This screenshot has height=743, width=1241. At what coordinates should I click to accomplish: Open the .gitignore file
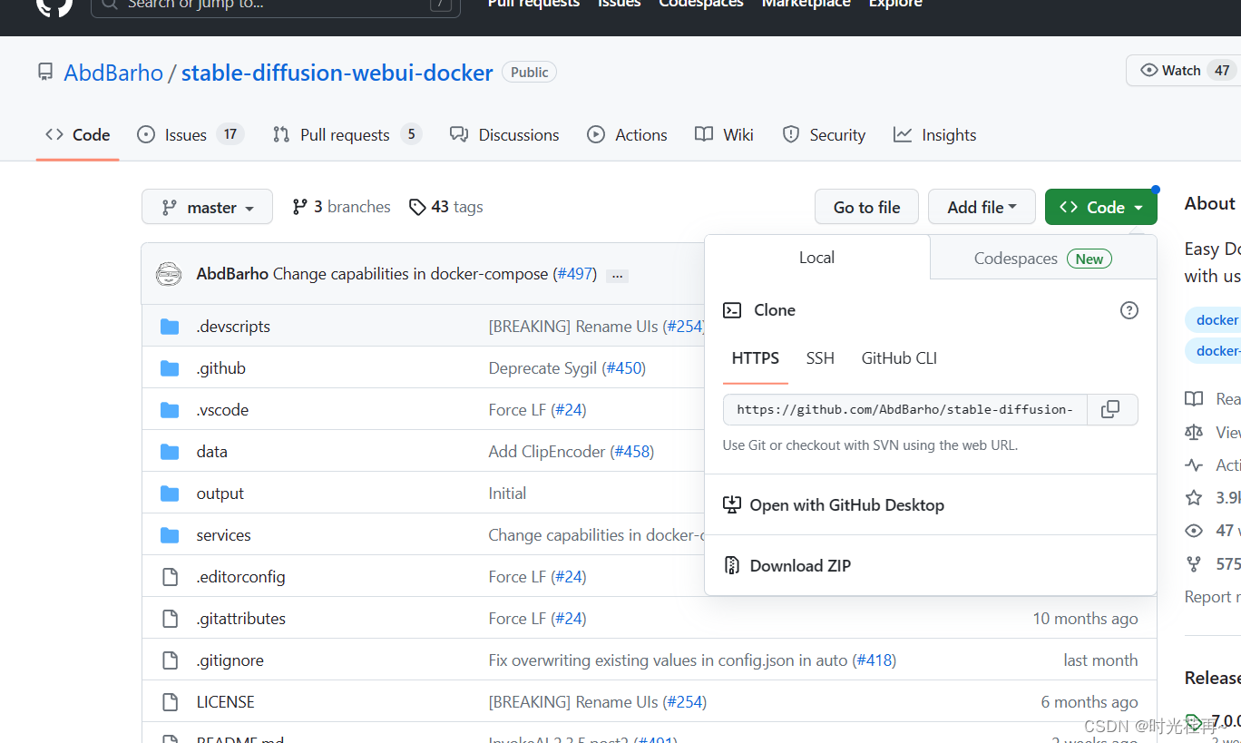coord(230,660)
